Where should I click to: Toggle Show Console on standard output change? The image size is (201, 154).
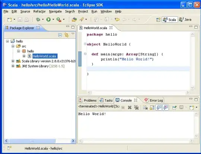pos(159,107)
